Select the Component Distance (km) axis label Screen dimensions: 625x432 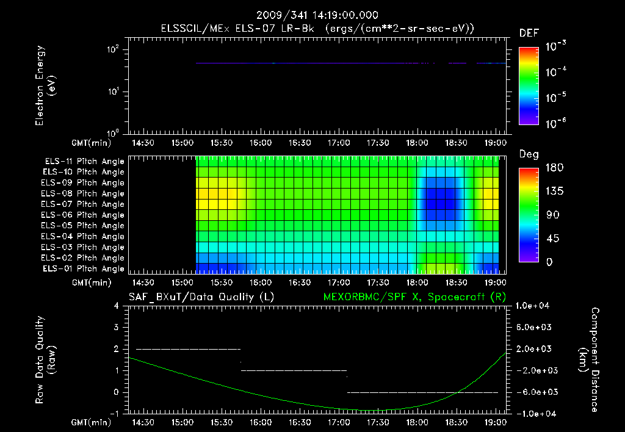[589, 360]
